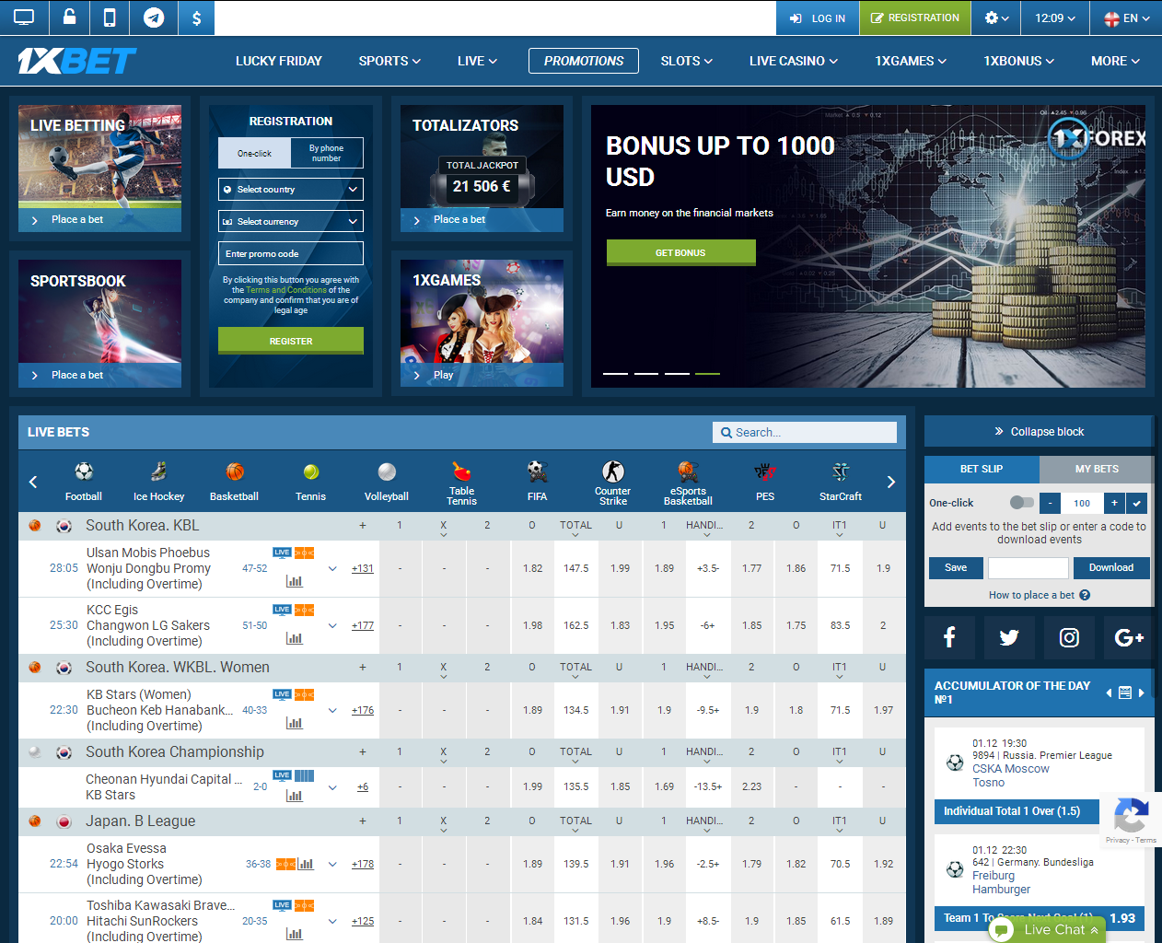The width and height of the screenshot is (1162, 943).
Task: Click the Enter promo code field
Action: point(291,253)
